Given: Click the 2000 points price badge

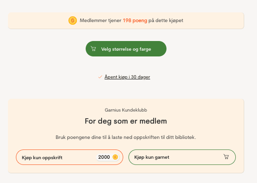Looking at the screenshot, I should point(108,157).
